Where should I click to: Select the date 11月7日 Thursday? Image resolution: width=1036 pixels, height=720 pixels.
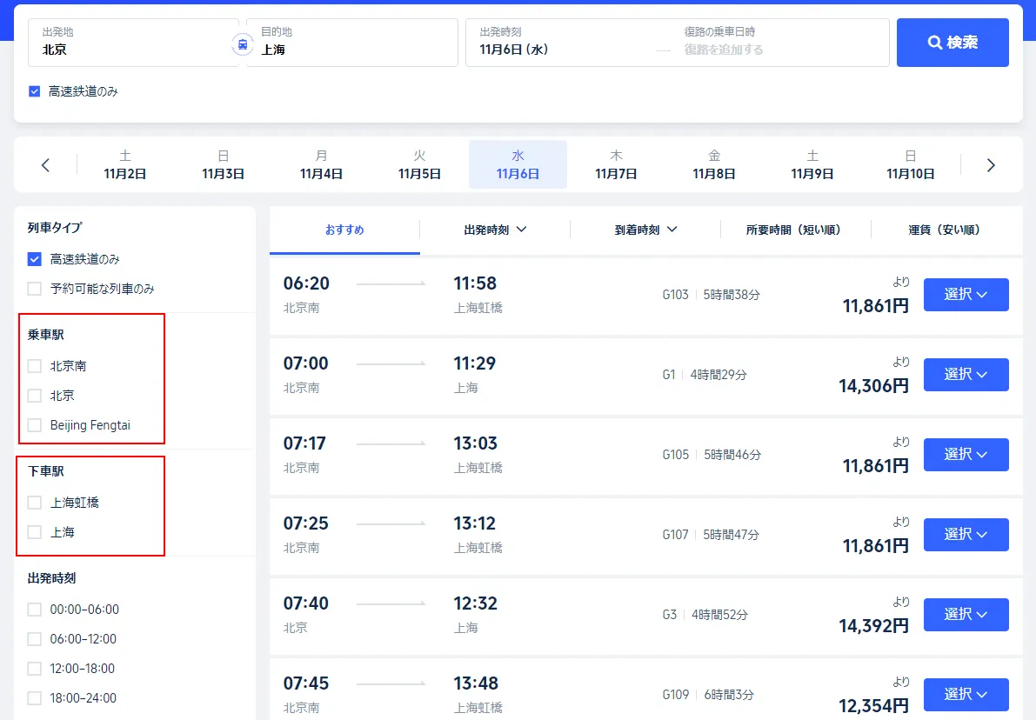pyautogui.click(x=616, y=165)
